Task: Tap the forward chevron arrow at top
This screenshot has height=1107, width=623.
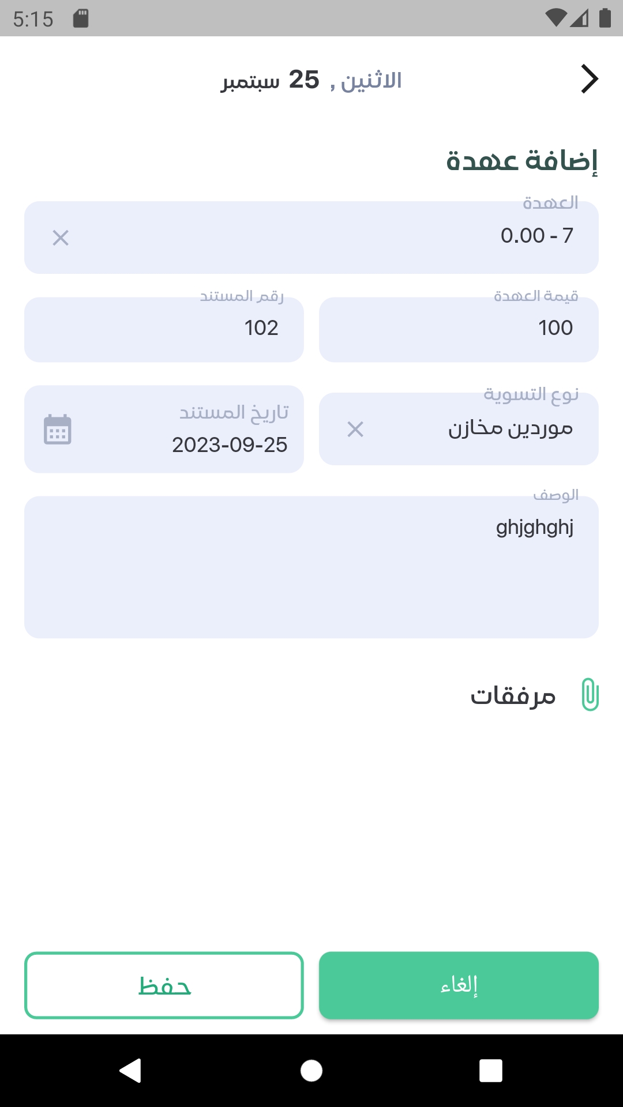Action: click(x=589, y=79)
